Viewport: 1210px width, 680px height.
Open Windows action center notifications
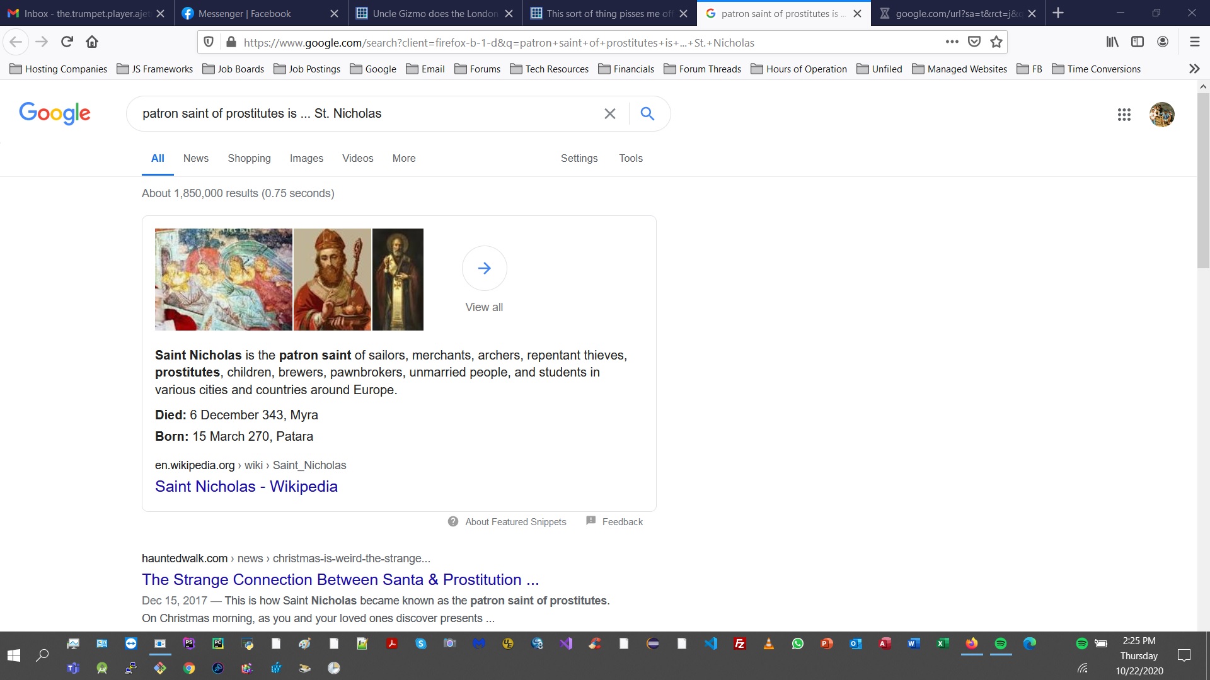click(x=1184, y=655)
